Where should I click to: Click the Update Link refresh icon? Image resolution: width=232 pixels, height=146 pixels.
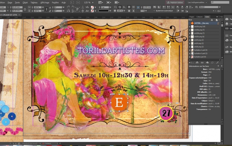pyautogui.click(x=212, y=63)
